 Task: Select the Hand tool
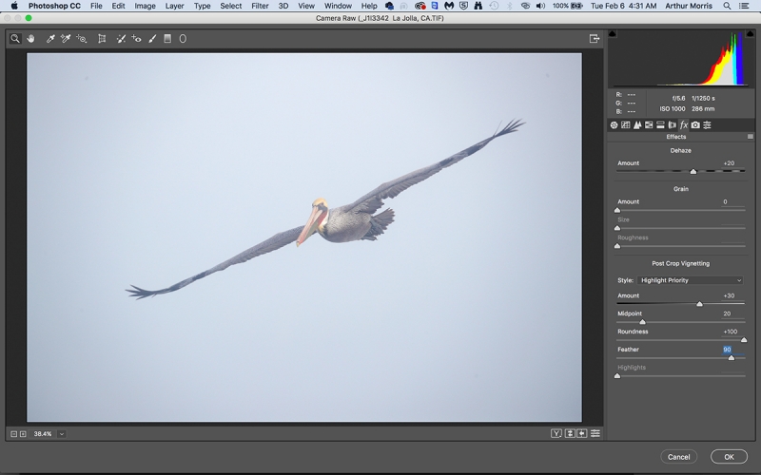(31, 39)
